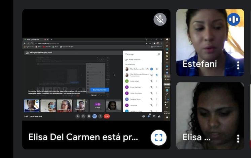This screenshot has width=251, height=158.
Task: Click 'Añadir personas' in Personas panel
Action: 133,59
